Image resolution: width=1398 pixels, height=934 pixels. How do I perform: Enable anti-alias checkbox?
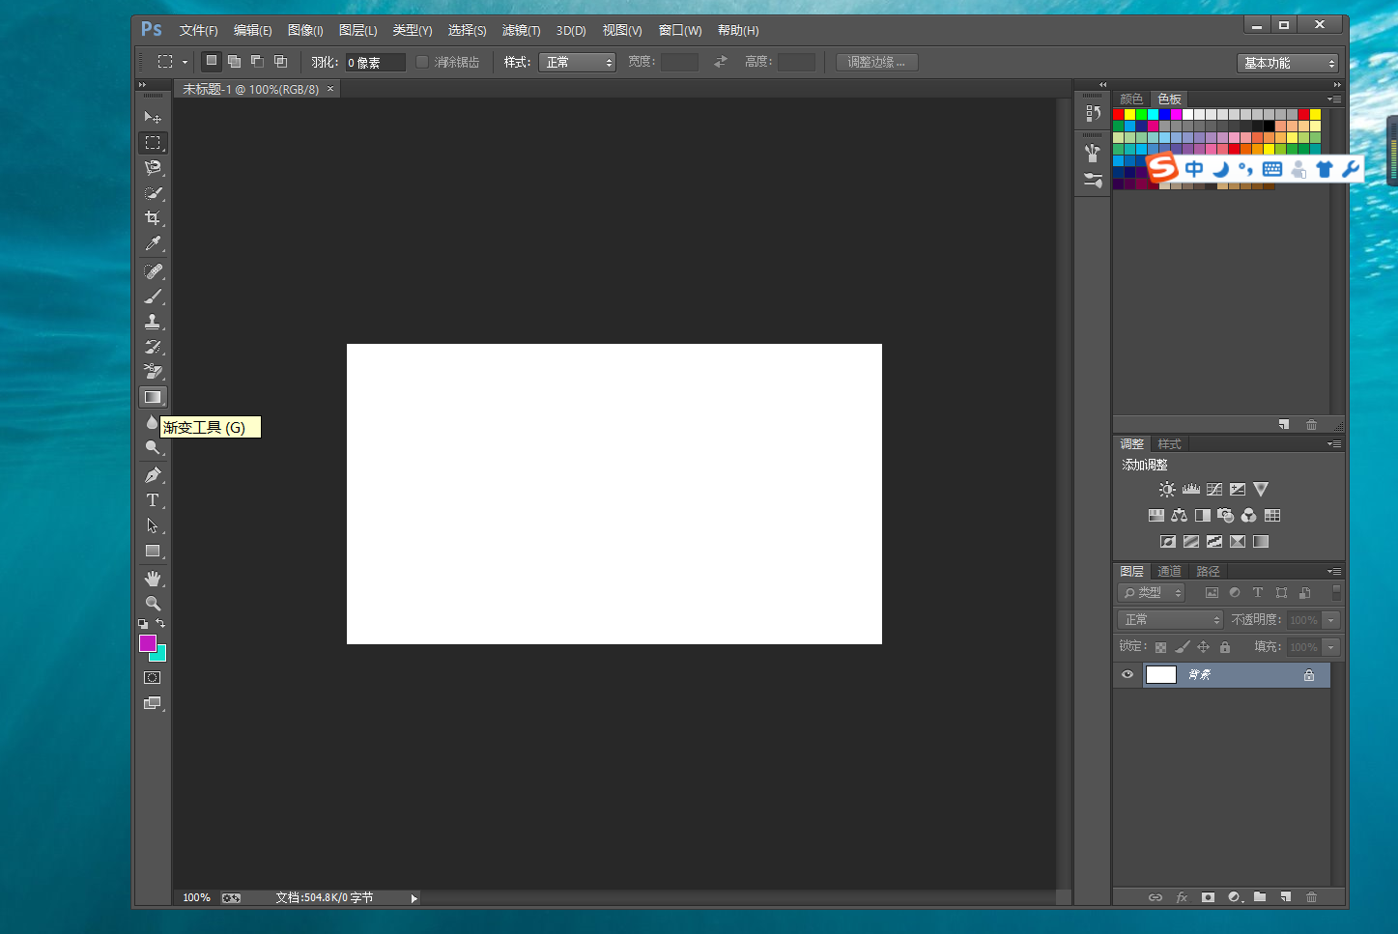[422, 62]
